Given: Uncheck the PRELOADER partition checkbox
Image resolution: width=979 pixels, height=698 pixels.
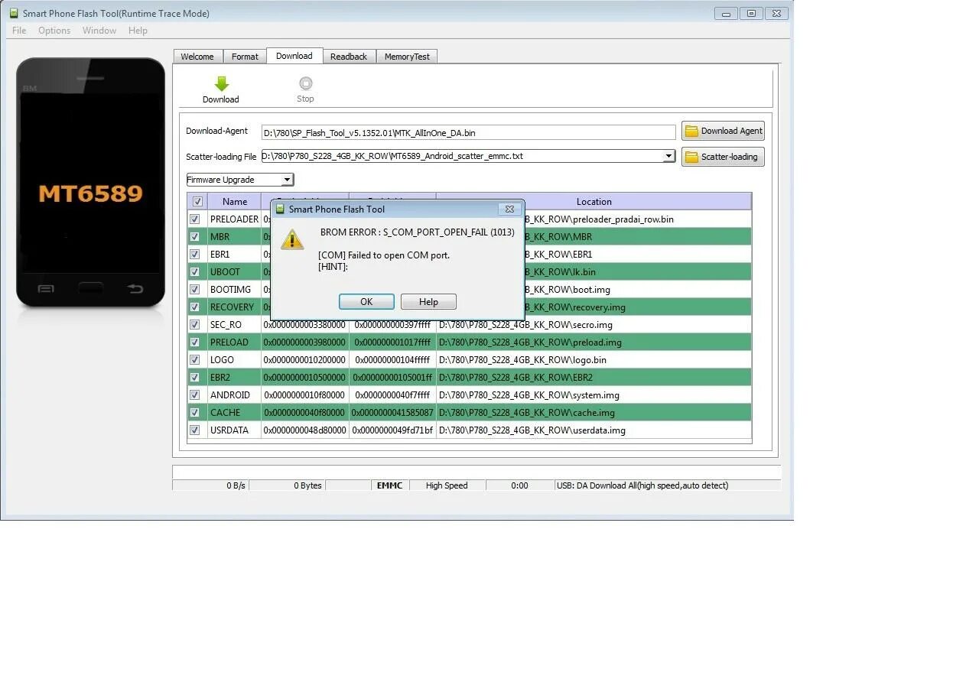Looking at the screenshot, I should point(196,219).
